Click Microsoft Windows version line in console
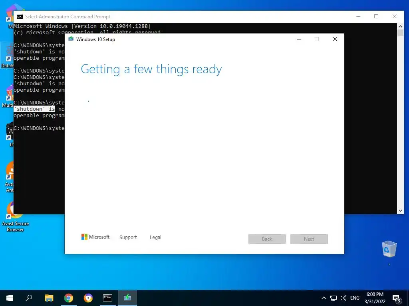Screen dimensions: 409x306 click(x=82, y=26)
